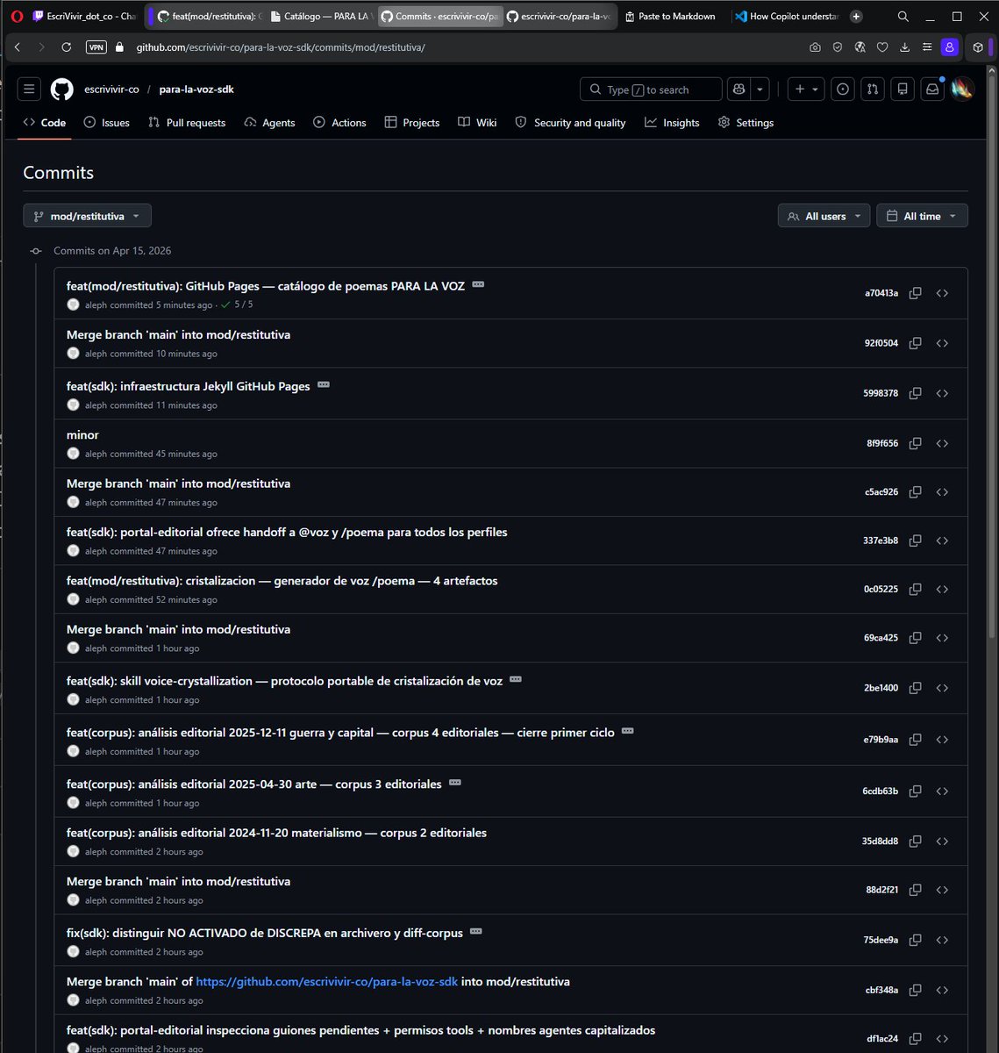Copy full SHA for commit 92f0504
The width and height of the screenshot is (999, 1053).
tap(915, 343)
